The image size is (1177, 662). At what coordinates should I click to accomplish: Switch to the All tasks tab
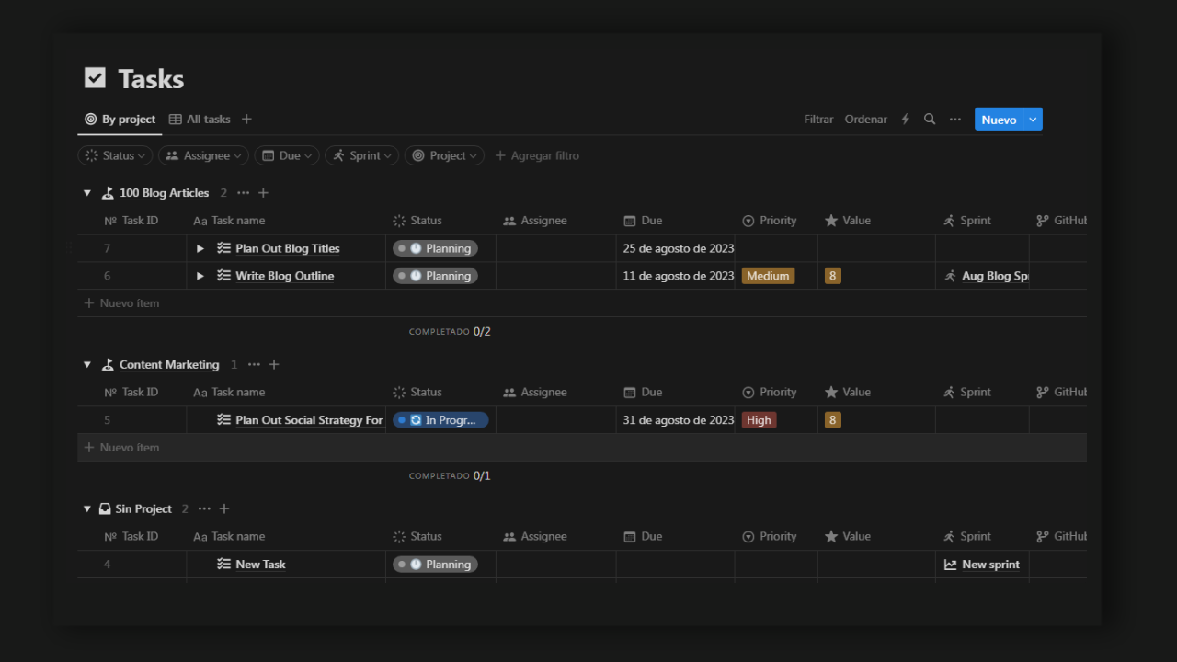coord(200,120)
